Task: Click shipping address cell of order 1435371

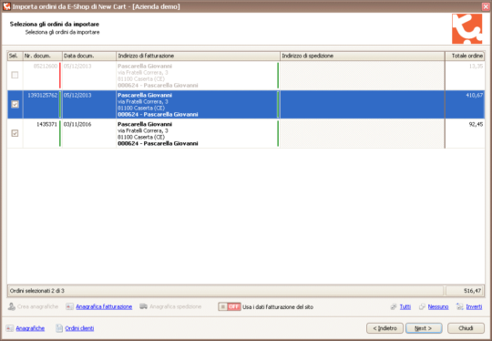Action: 363,133
